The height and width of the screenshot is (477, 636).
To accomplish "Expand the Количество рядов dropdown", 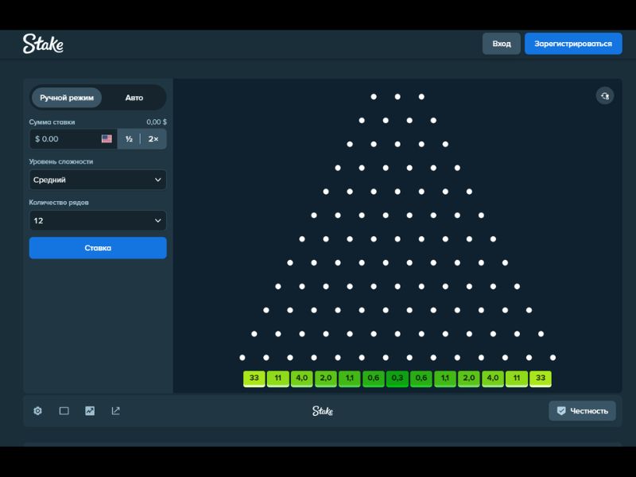I will [98, 221].
